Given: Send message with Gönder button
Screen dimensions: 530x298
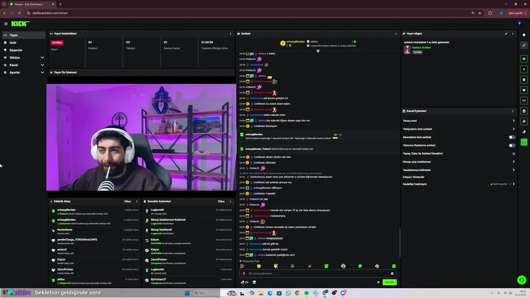Looking at the screenshot, I should point(390,282).
